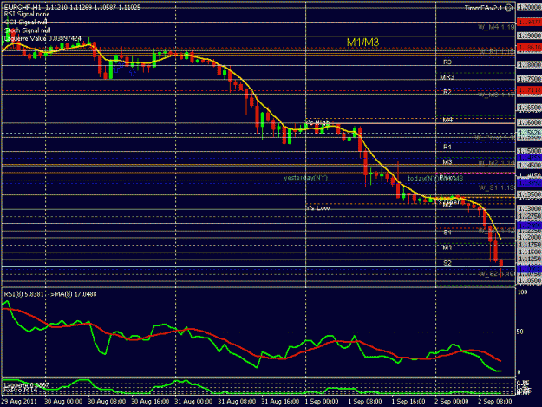Click the Y's Low label
Screen dimensions: 542x407
[x=317, y=207]
